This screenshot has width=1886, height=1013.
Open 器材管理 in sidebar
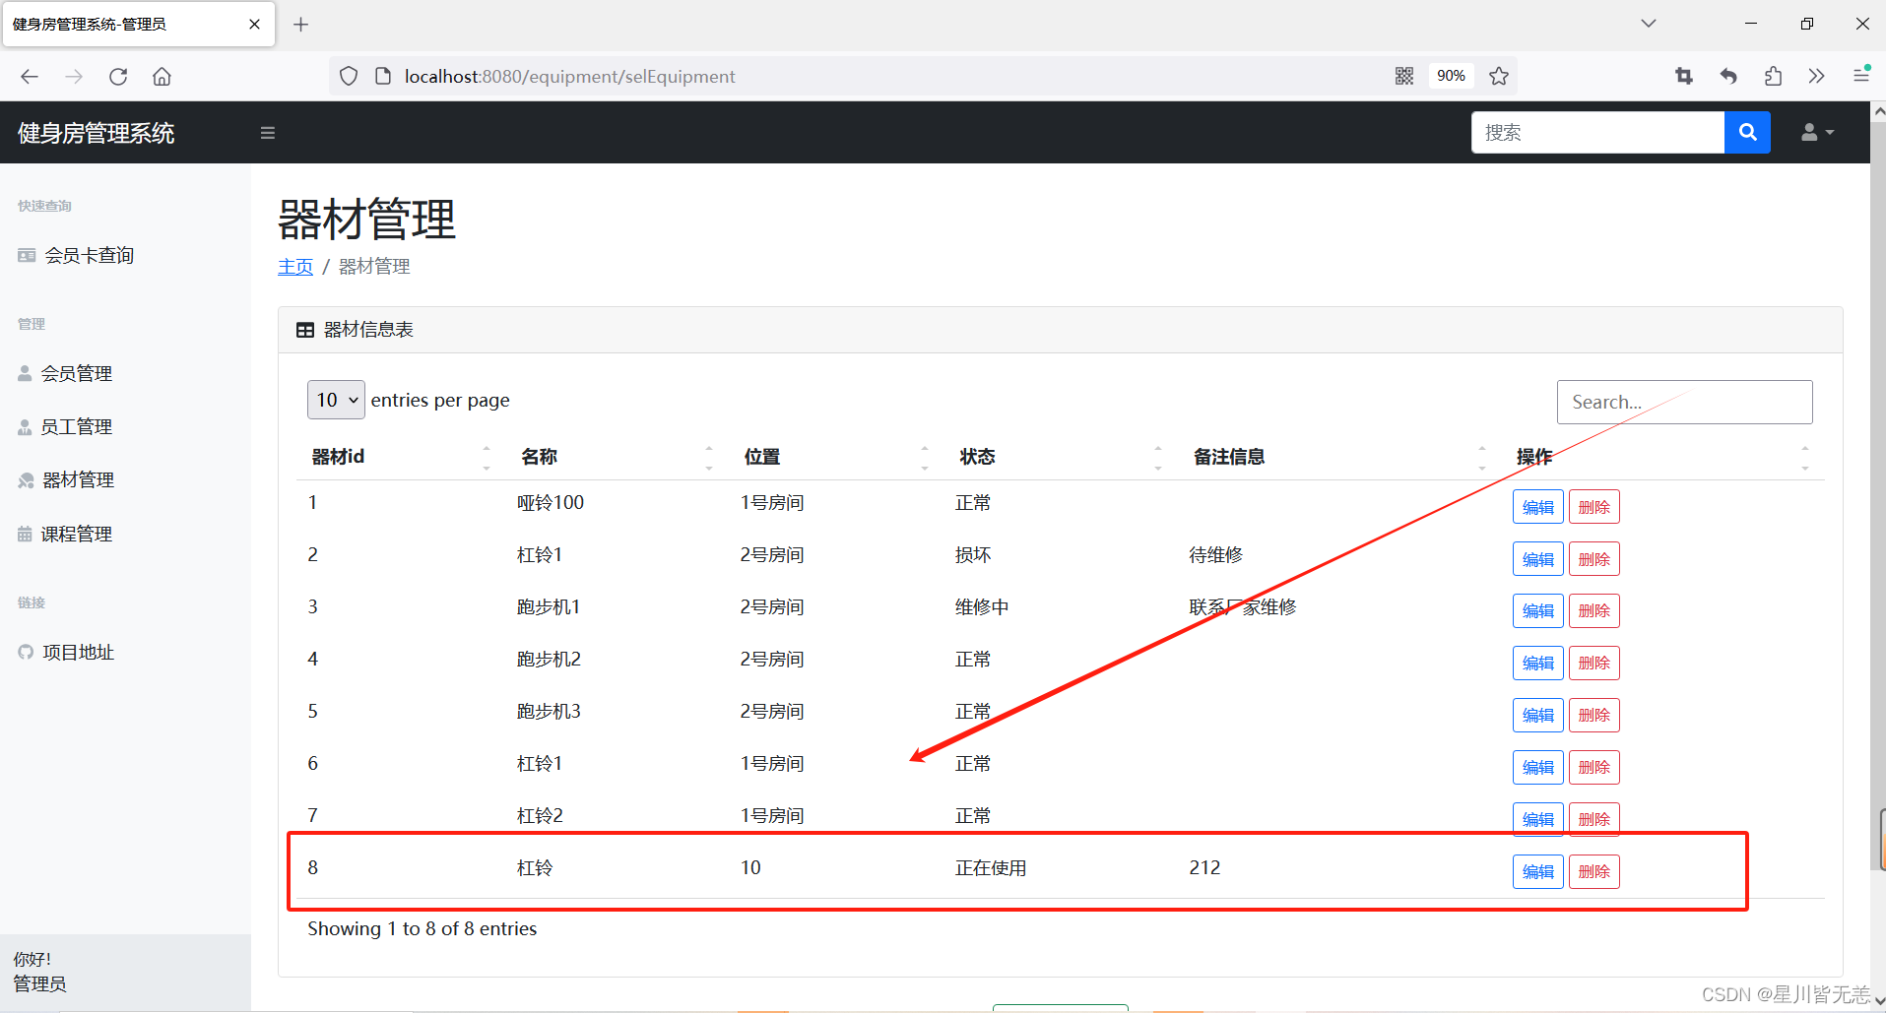(66, 479)
